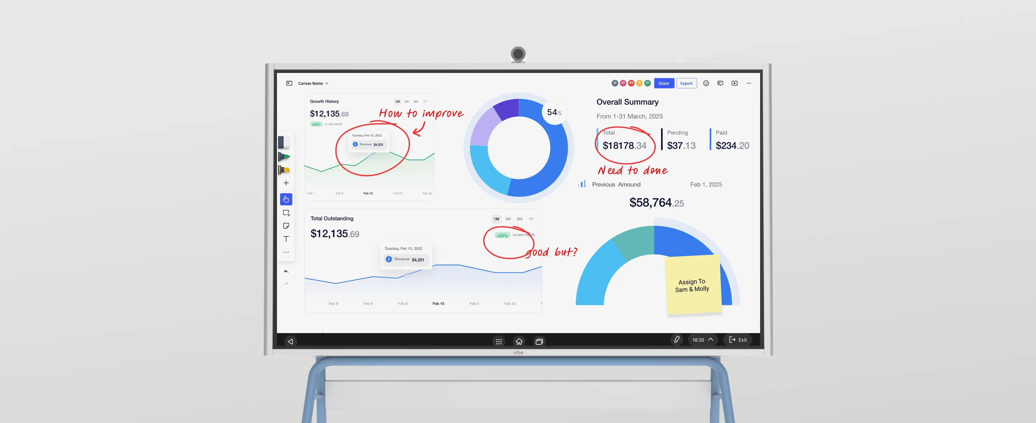Image resolution: width=1036 pixels, height=423 pixels.
Task: Expand the 18:30 clock chevron
Action: [x=711, y=340]
